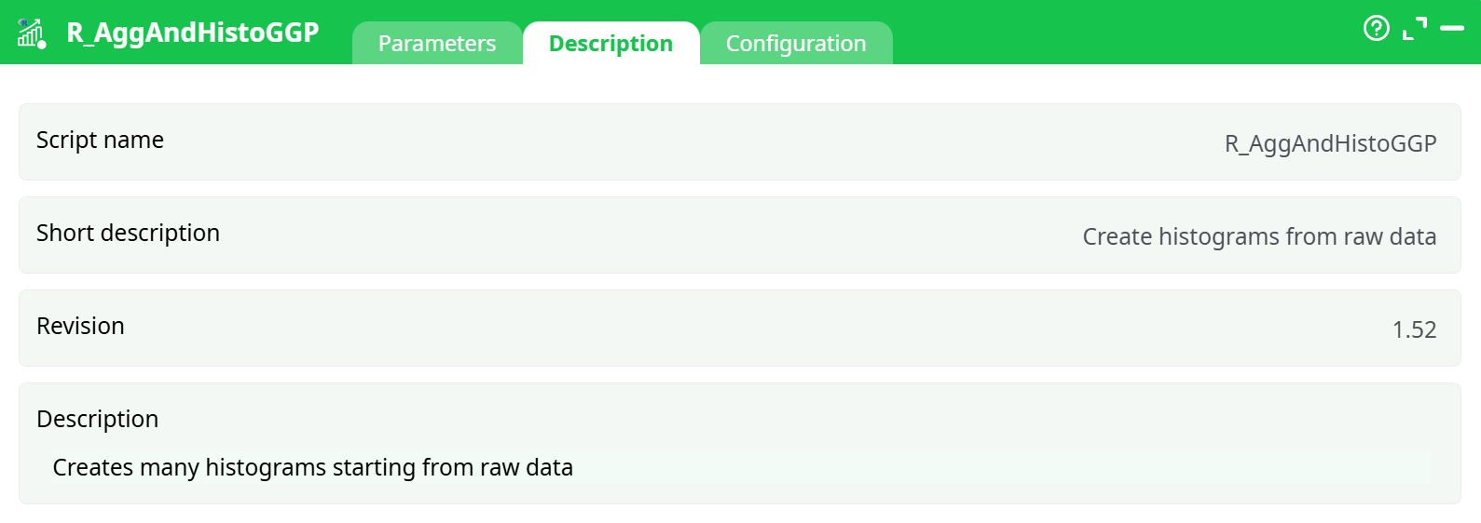Click the Short description label

point(128,233)
